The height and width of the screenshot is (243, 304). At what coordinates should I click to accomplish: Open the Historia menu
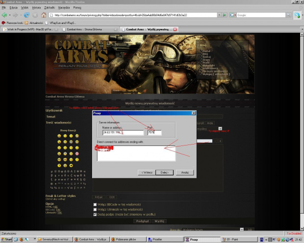tap(36, 7)
